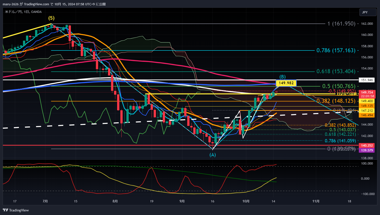Viewport: 380px width, 215px height.
Task: Select the (A) wave label
Action: coord(213,155)
